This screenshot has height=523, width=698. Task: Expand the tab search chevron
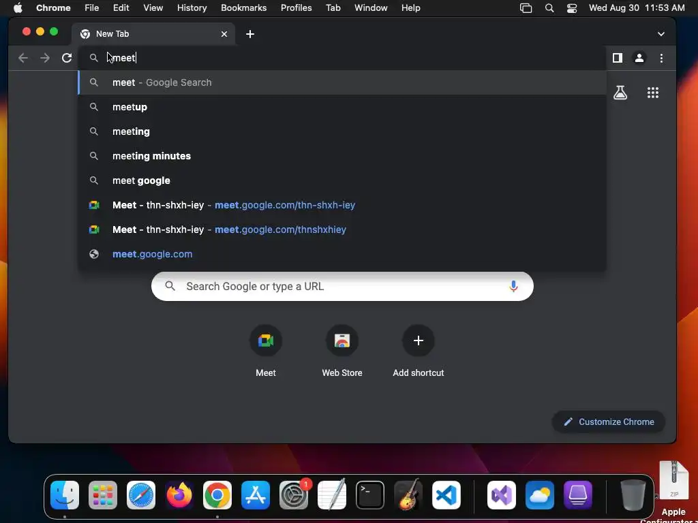click(661, 34)
